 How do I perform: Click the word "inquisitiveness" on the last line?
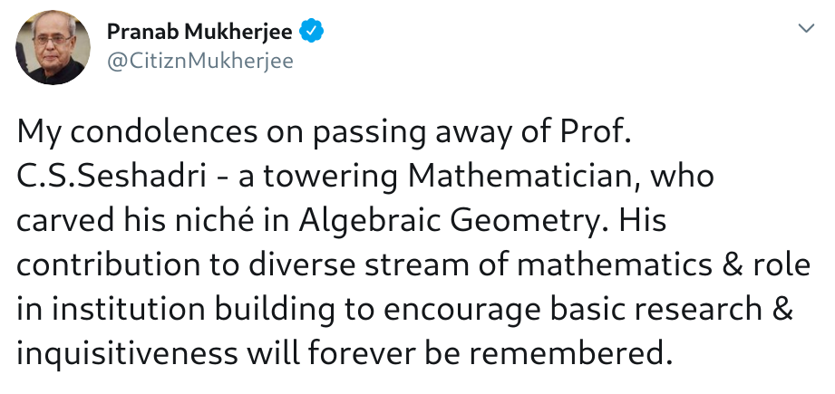point(127,353)
